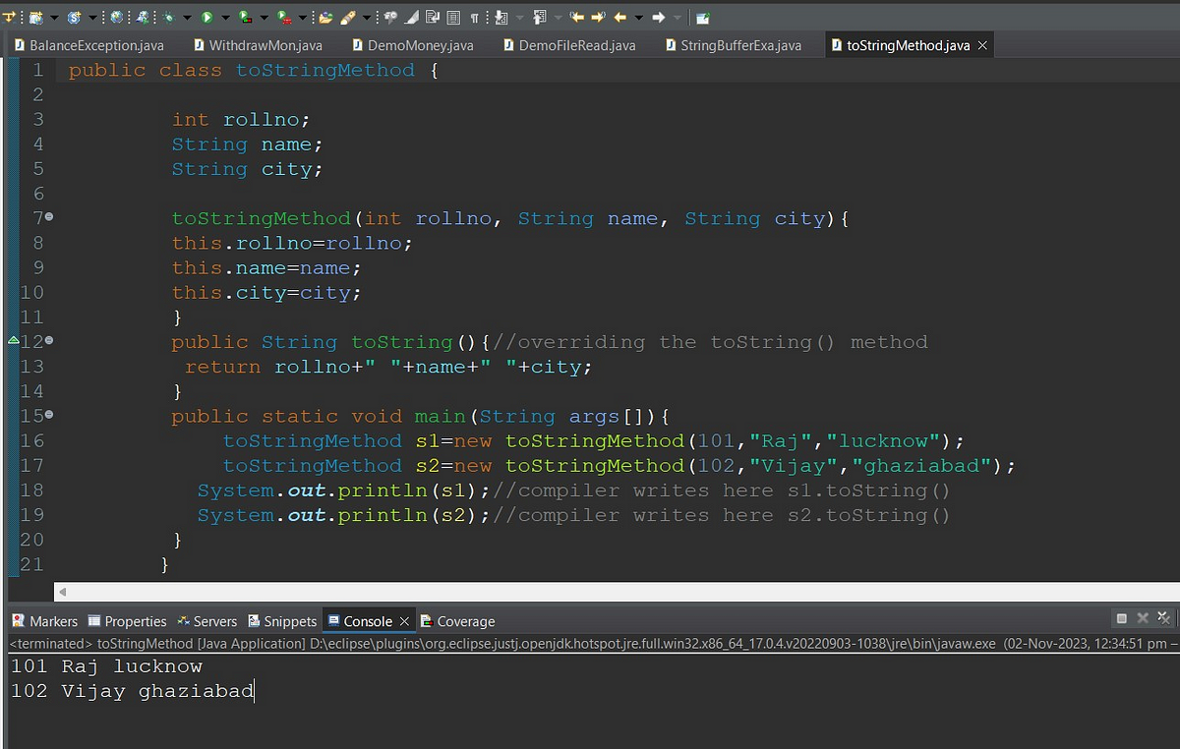Click the pencil icon in the toolbar
Image resolution: width=1180 pixels, height=749 pixels.
[x=347, y=18]
